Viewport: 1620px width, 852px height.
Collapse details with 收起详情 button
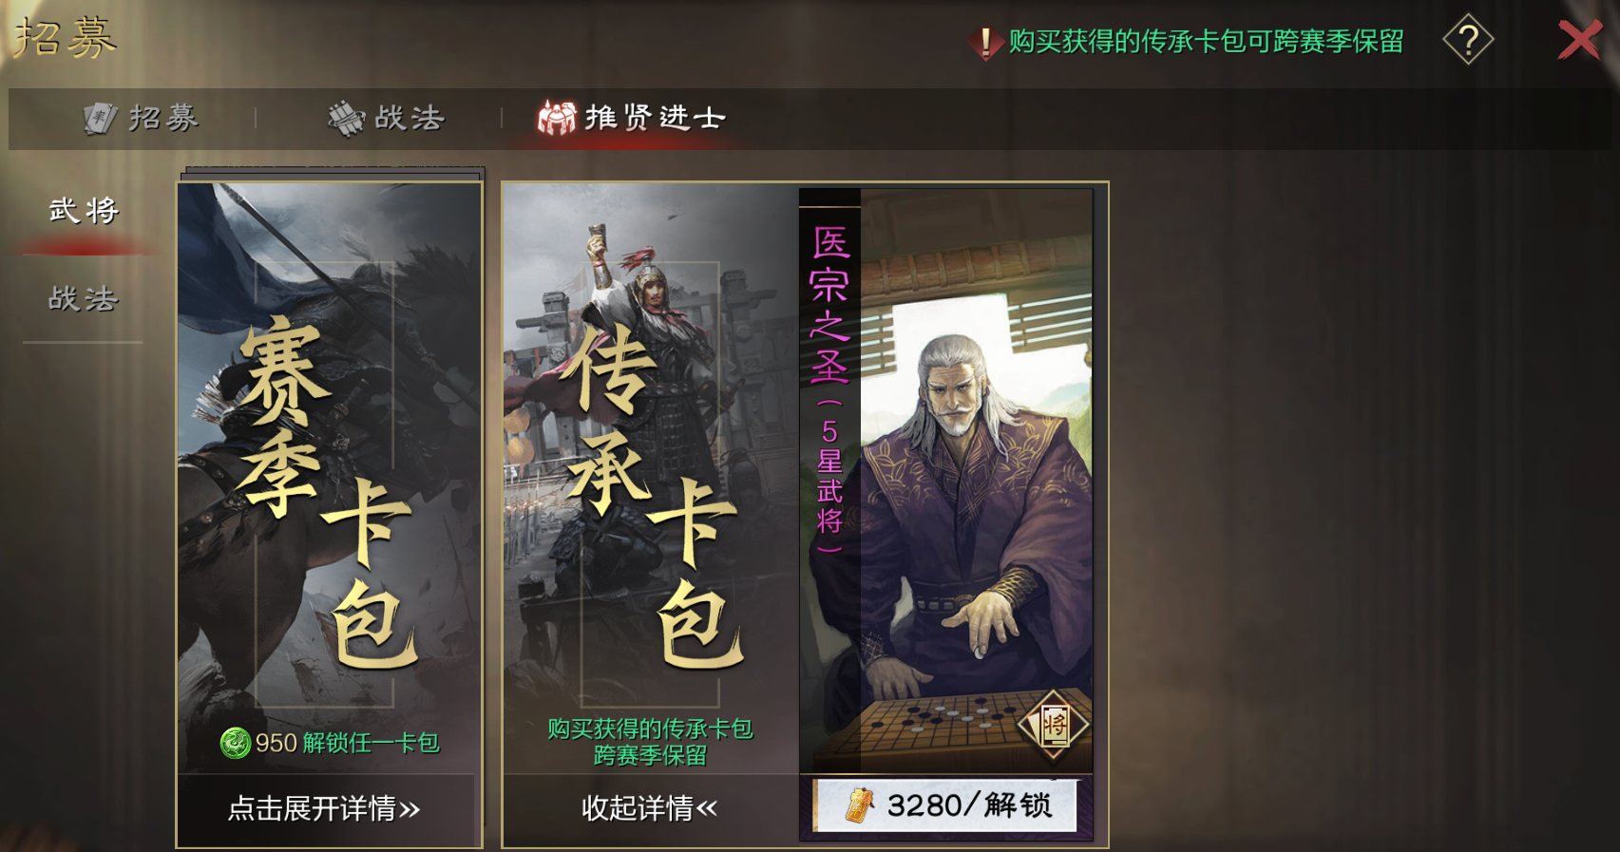(650, 808)
